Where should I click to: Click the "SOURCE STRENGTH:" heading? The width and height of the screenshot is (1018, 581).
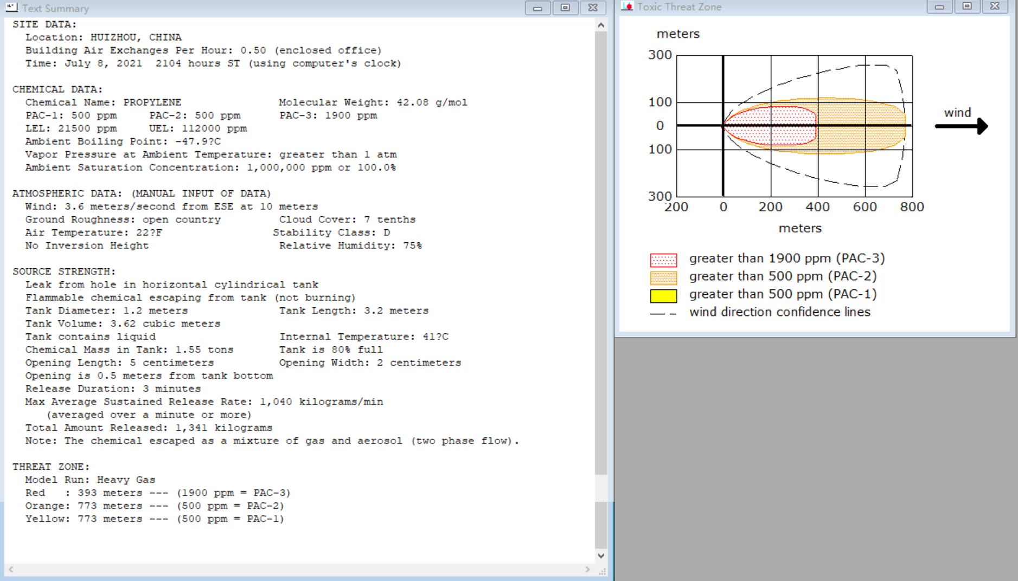coord(64,272)
